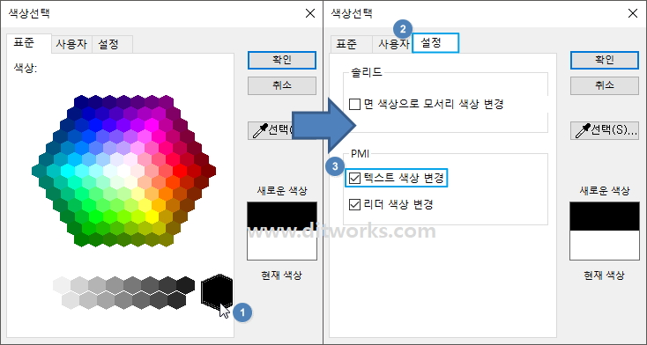Viewport: 647px width, 345px height.
Task: Close the right 색상선택 dialog
Action: coord(633,13)
